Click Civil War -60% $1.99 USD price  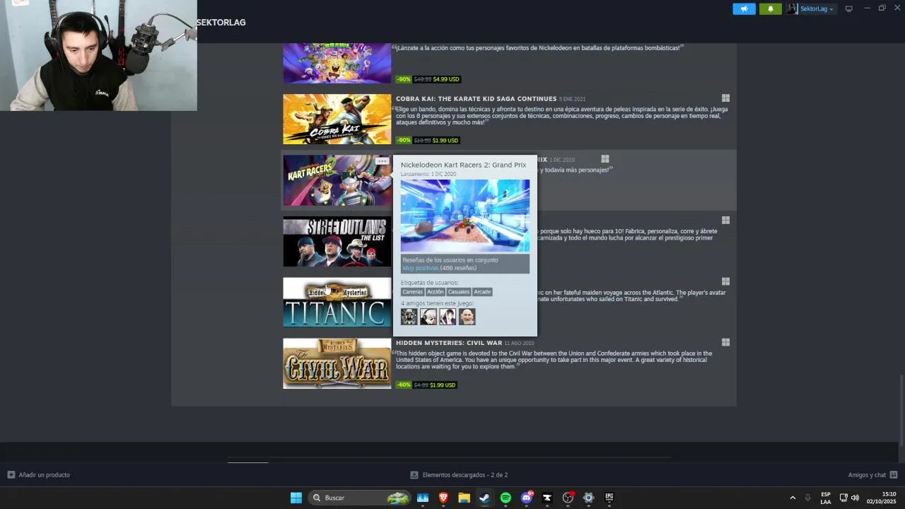426,385
